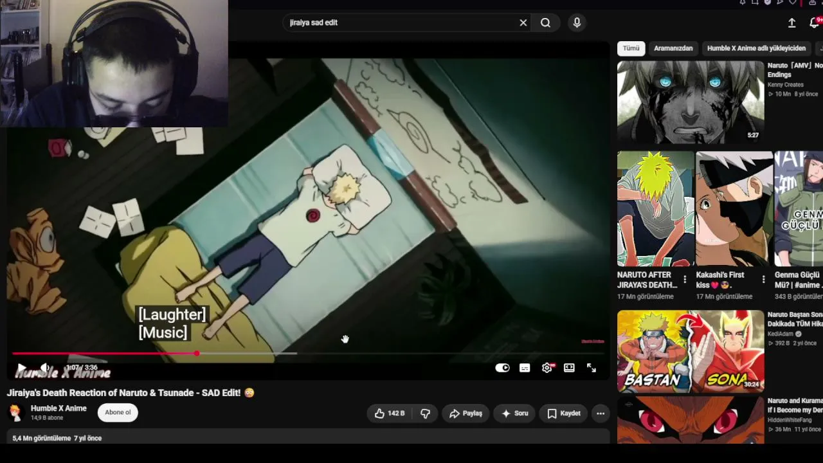Open the player settings gear
Viewport: 823px width, 463px height.
click(547, 368)
